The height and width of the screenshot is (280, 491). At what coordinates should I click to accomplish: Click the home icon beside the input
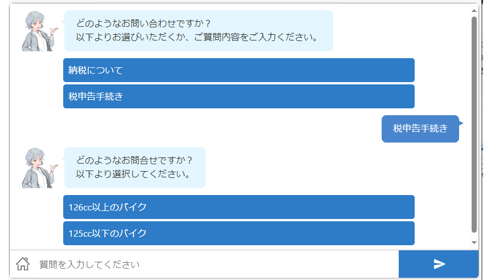point(23,264)
